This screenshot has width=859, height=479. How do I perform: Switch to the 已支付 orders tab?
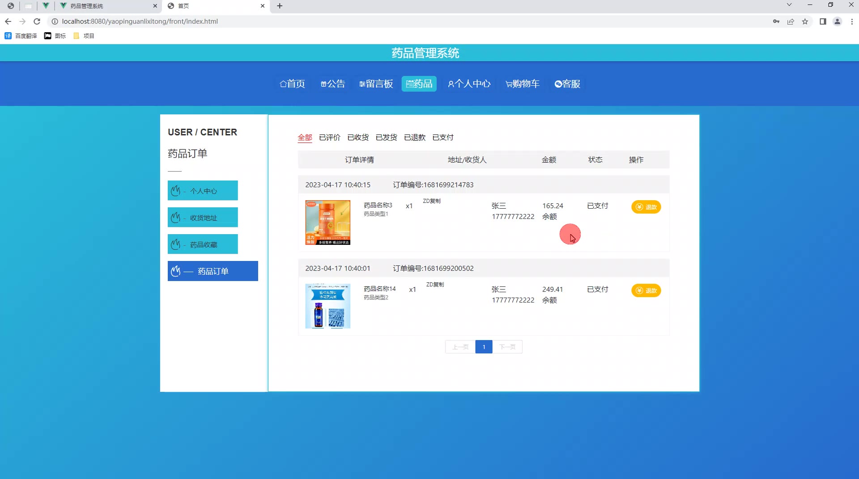click(442, 137)
